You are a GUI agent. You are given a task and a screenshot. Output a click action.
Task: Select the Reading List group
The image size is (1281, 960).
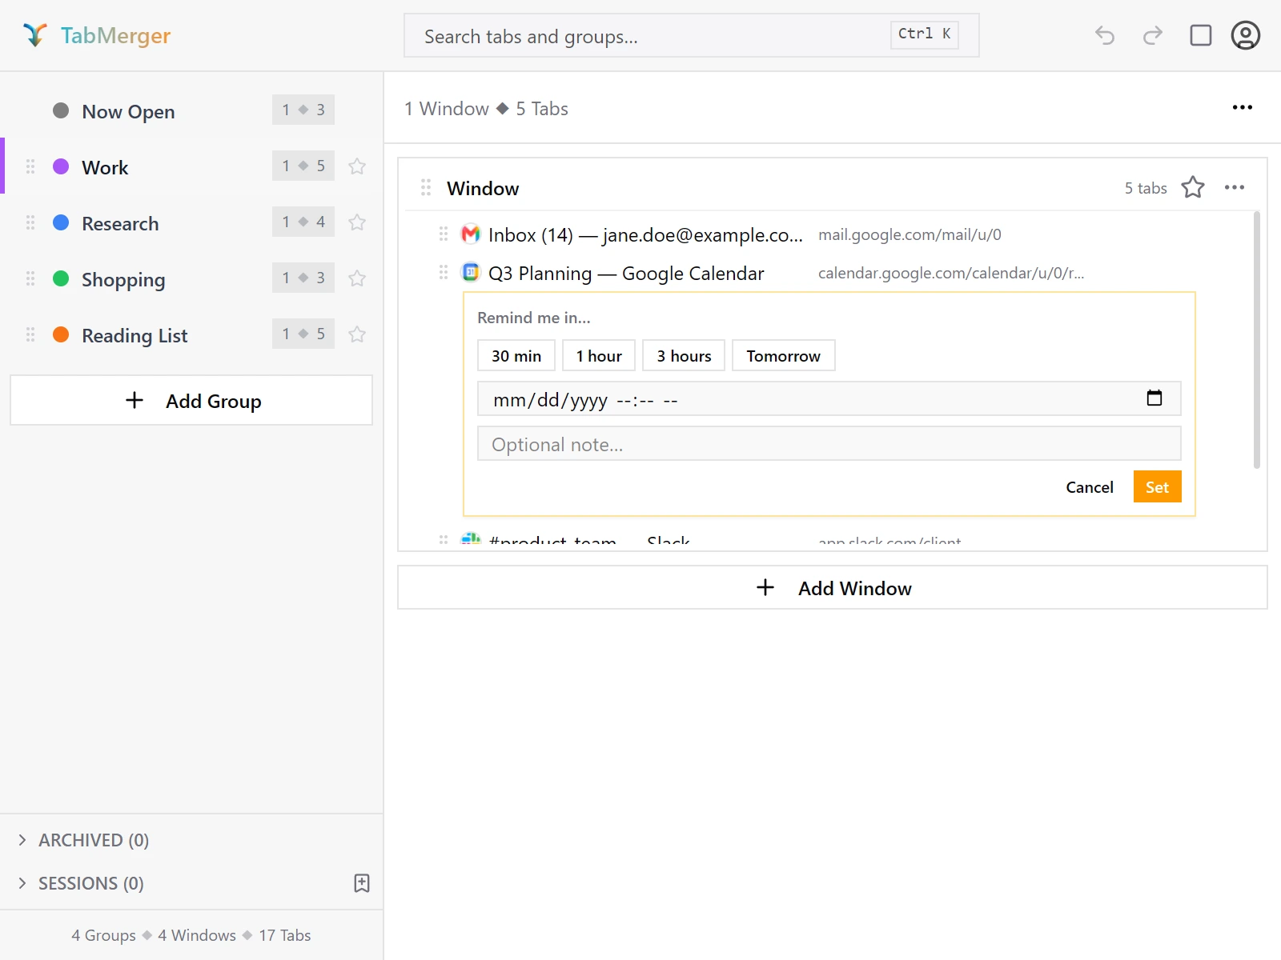point(191,334)
